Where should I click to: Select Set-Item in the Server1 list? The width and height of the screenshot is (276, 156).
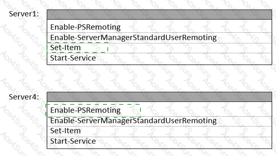coord(159,48)
